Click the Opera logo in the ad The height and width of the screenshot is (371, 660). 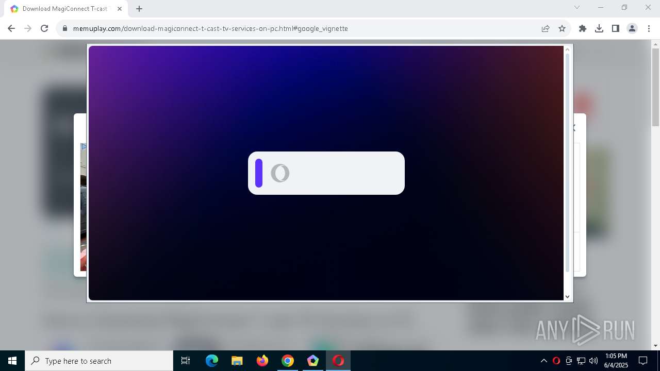click(x=280, y=173)
